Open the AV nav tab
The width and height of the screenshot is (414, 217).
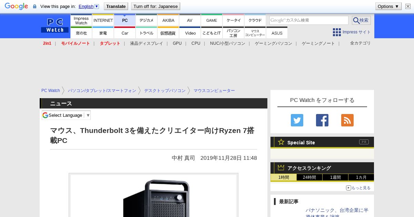[190, 20]
